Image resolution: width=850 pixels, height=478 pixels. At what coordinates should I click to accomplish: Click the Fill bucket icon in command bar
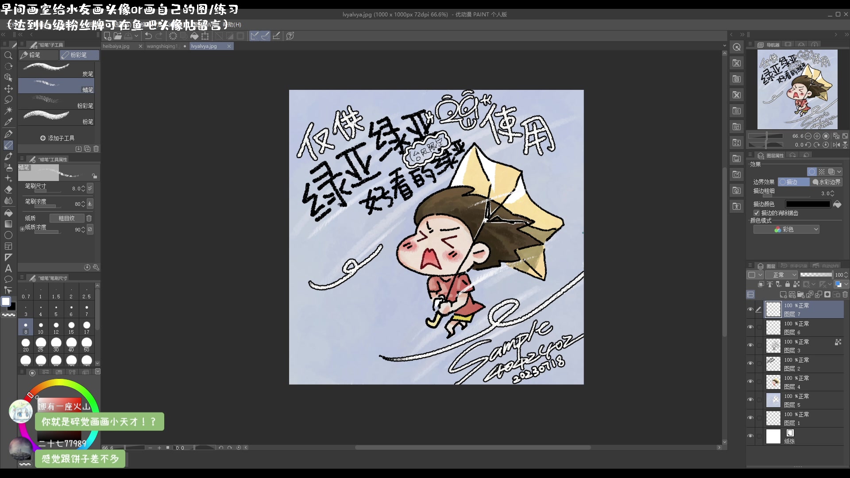coord(194,36)
